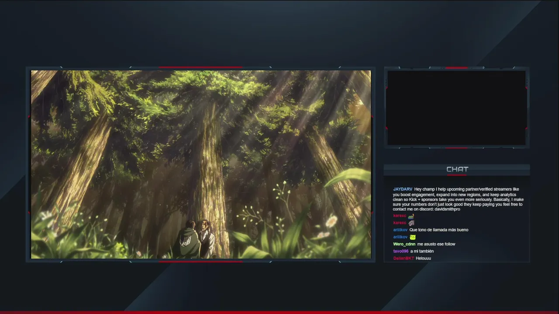Viewport: 559px width, 314px height.
Task: Click 'a mi también' chat message
Action: tap(422, 251)
